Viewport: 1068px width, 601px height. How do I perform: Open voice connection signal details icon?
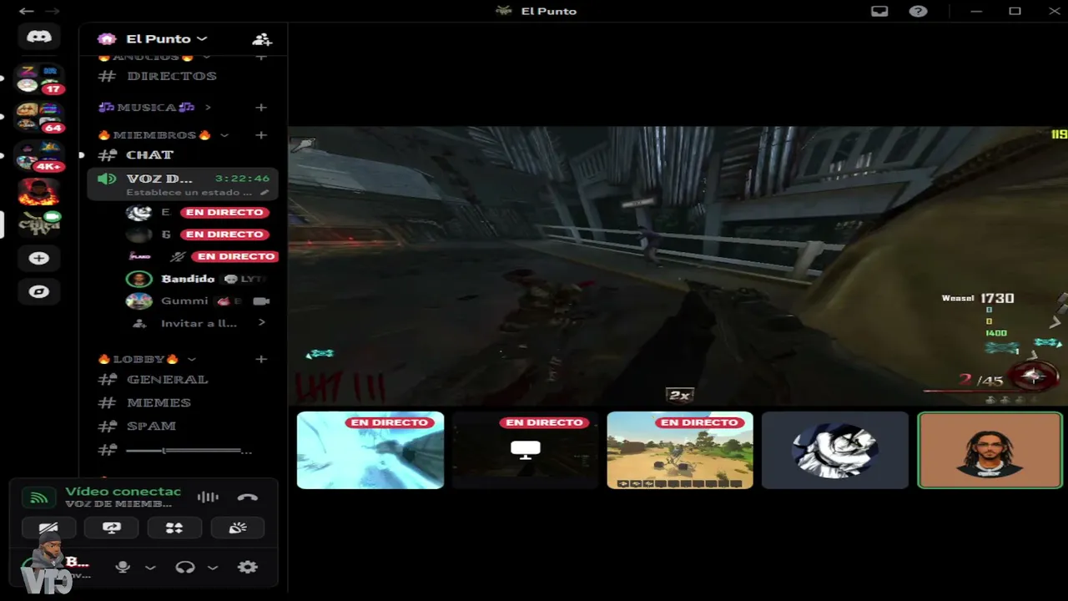click(x=38, y=497)
